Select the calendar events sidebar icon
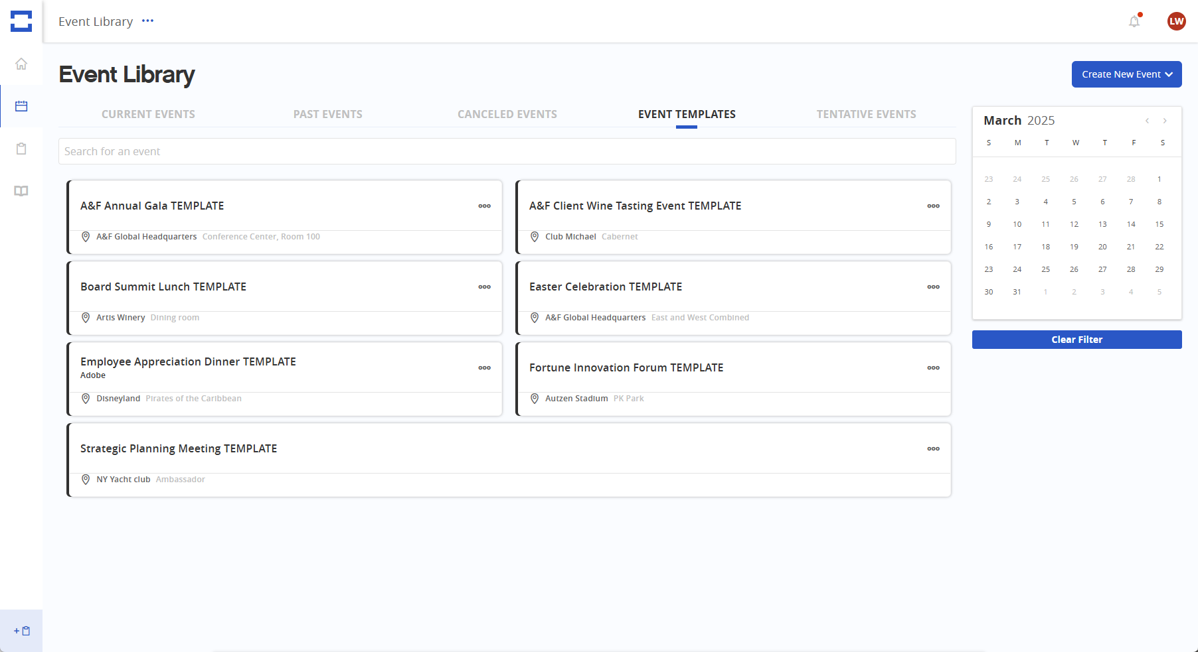 tap(21, 106)
